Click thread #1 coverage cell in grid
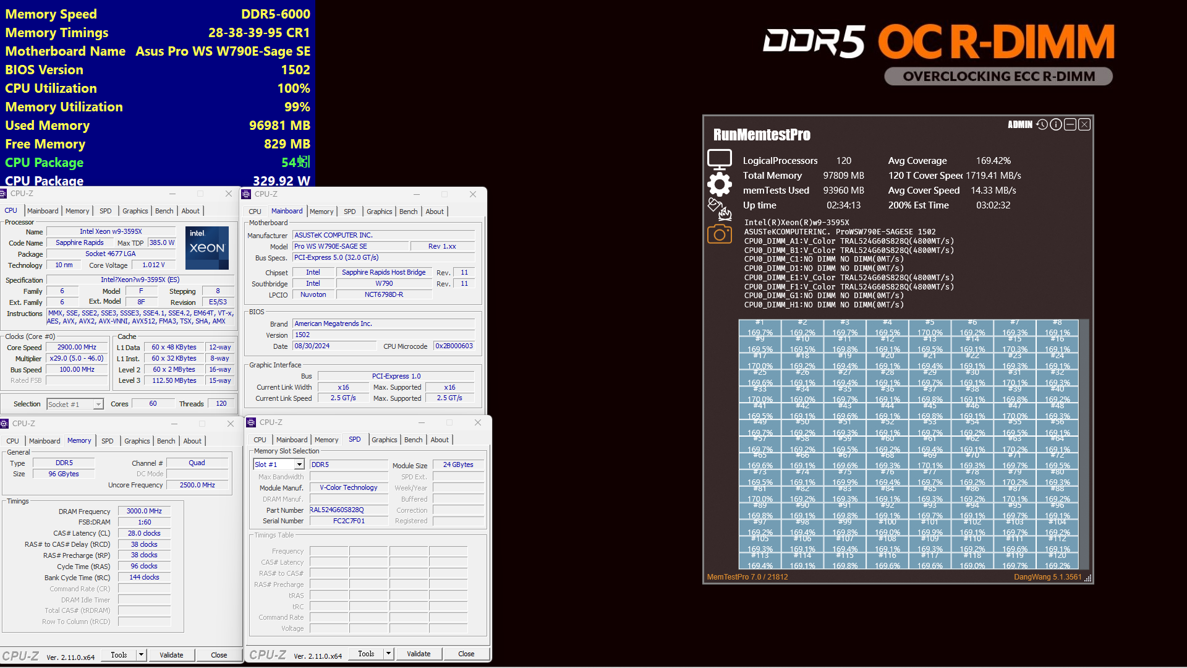 [759, 328]
